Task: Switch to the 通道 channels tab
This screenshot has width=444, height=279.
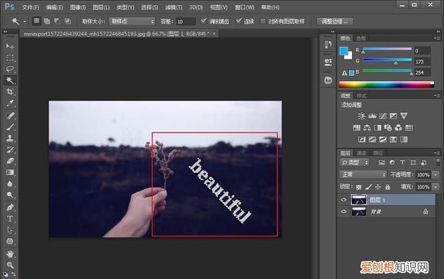Action: pos(362,153)
